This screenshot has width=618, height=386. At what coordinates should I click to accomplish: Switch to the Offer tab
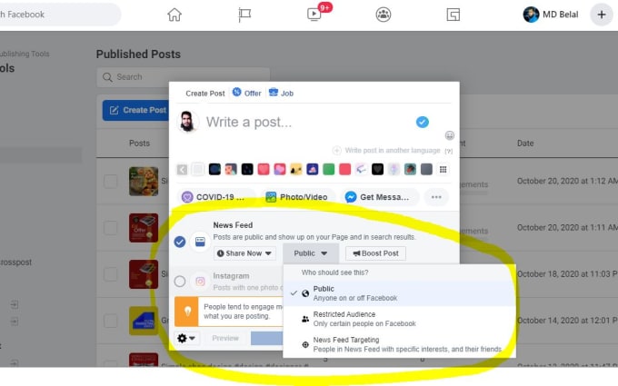pyautogui.click(x=246, y=93)
